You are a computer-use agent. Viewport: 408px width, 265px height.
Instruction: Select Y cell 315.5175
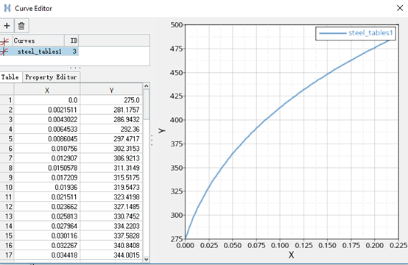[111, 177]
